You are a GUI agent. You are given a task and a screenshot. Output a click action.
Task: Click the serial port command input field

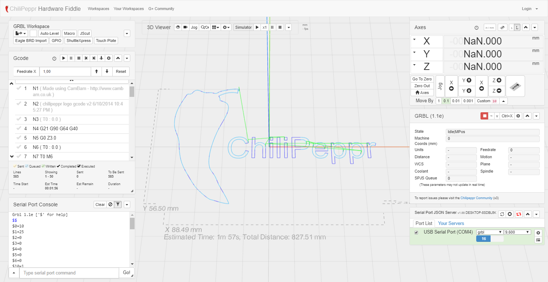click(69, 273)
